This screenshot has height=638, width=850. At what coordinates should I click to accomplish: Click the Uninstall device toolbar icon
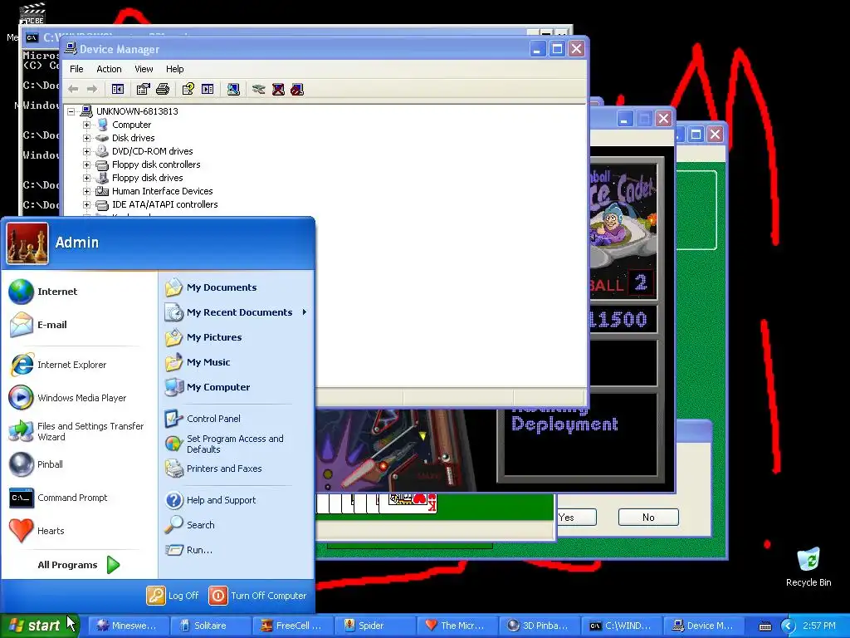278,89
